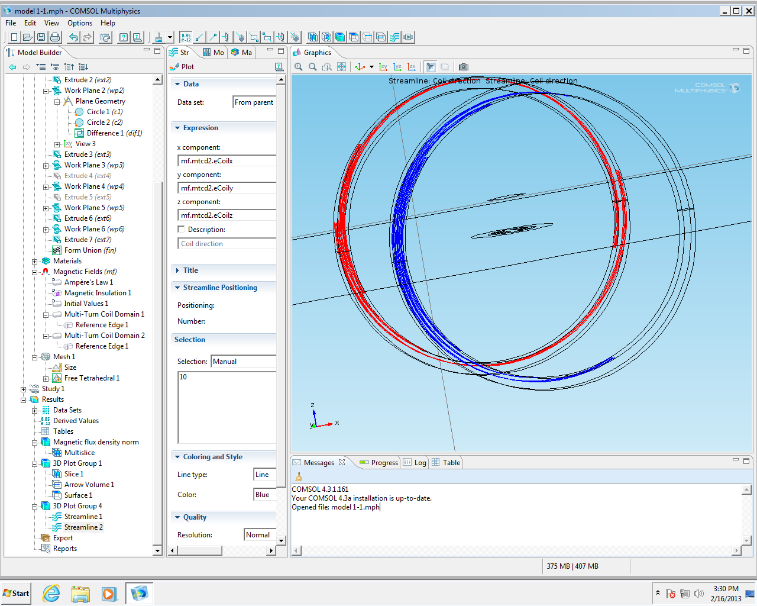Switch to the Log tab
Image resolution: width=757 pixels, height=606 pixels.
click(415, 463)
